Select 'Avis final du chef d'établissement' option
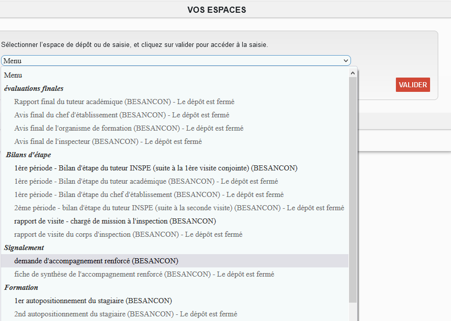Screen dimensions: 451x321 click(121, 115)
